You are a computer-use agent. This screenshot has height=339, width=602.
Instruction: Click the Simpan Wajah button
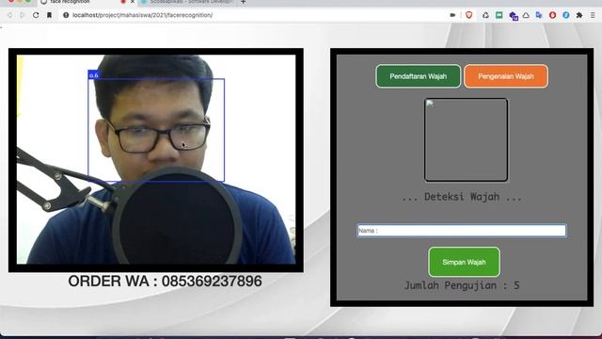point(464,262)
